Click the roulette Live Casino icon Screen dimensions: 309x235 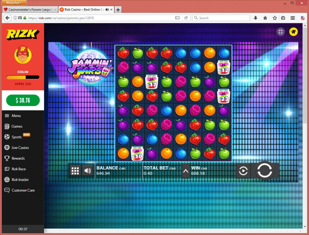[7, 147]
